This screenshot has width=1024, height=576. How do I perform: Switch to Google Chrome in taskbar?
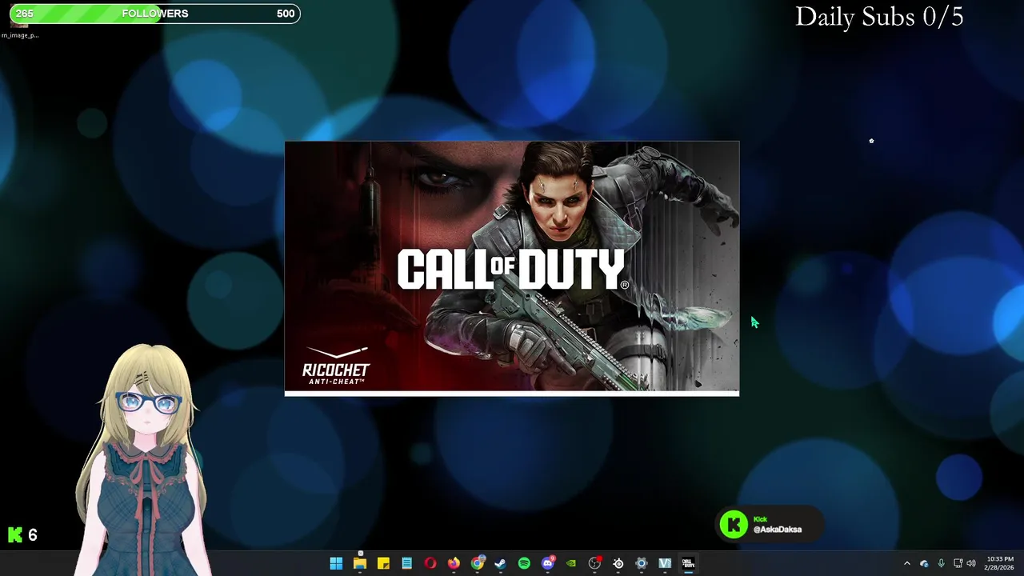click(x=477, y=563)
